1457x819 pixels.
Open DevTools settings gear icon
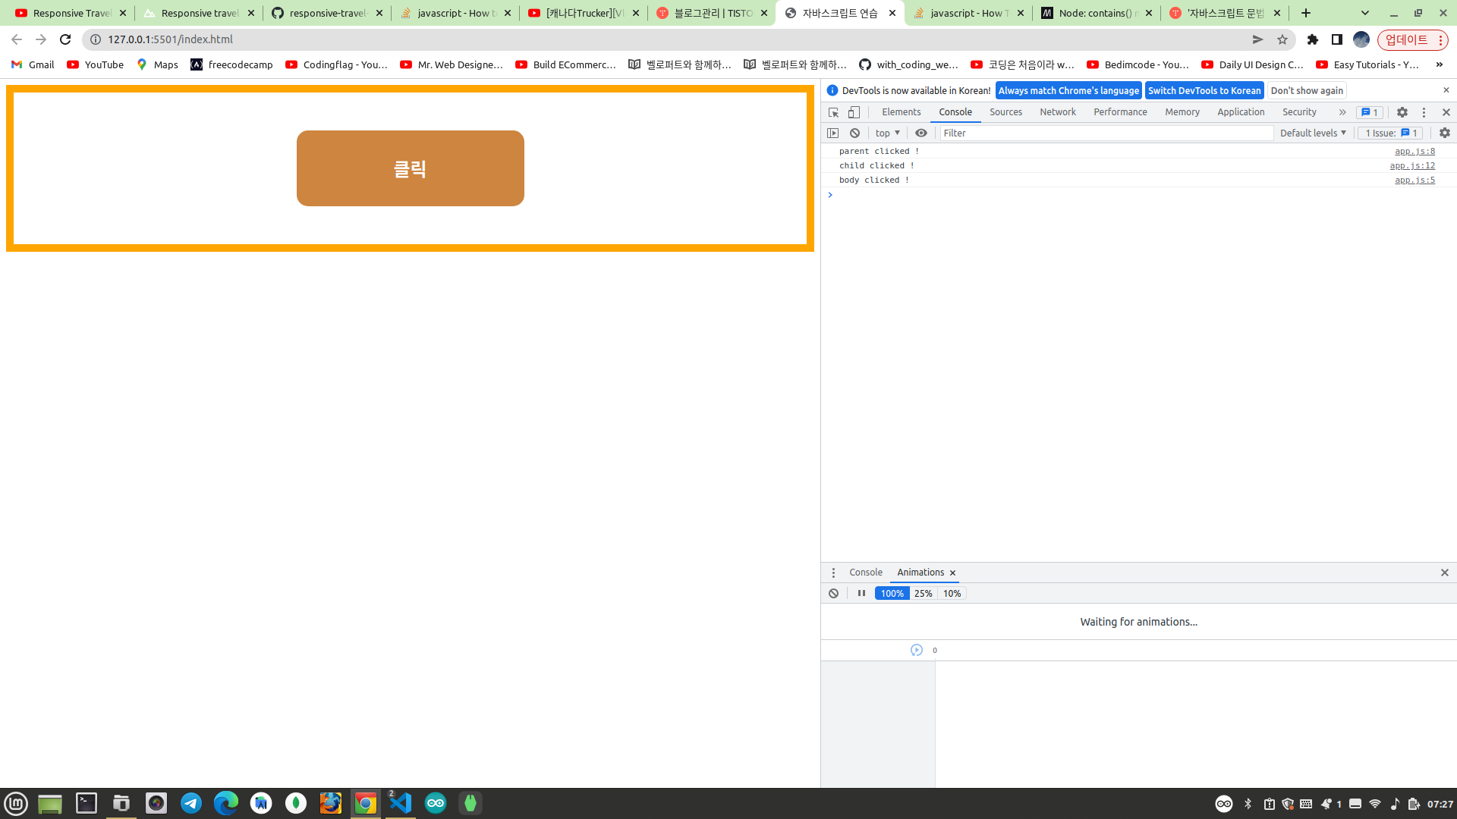click(x=1402, y=112)
